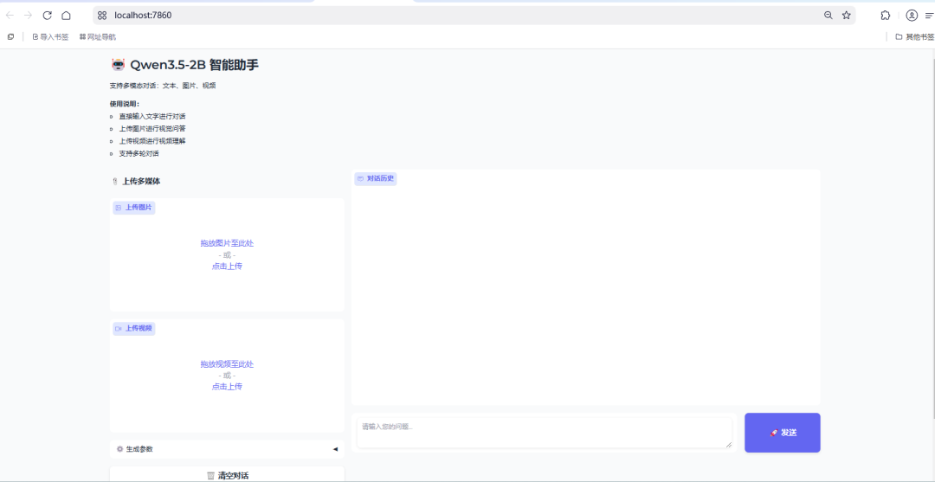Image resolution: width=935 pixels, height=482 pixels.
Task: Open 其他书签 folder
Action: 915,37
